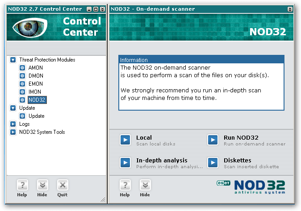Select the AMON tree entry
The height and width of the screenshot is (211, 301).
pos(36,68)
